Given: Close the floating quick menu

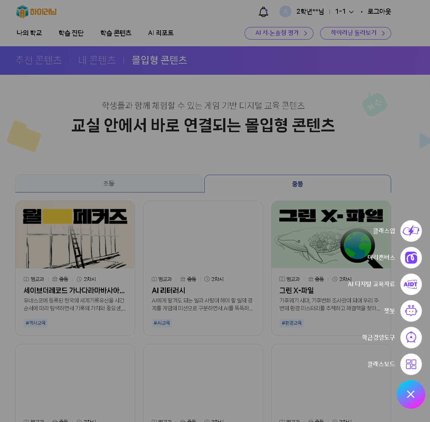Looking at the screenshot, I should click(411, 394).
